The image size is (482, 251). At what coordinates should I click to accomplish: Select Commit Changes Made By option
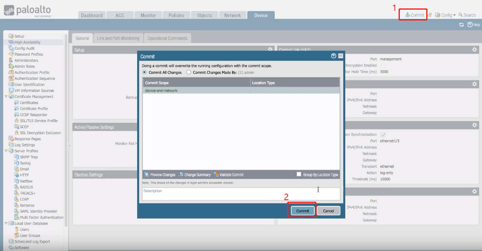click(189, 73)
